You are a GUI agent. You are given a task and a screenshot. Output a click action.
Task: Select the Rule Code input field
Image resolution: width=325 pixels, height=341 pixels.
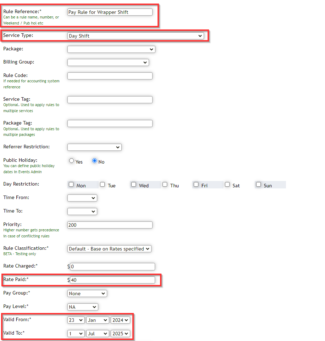pos(110,76)
